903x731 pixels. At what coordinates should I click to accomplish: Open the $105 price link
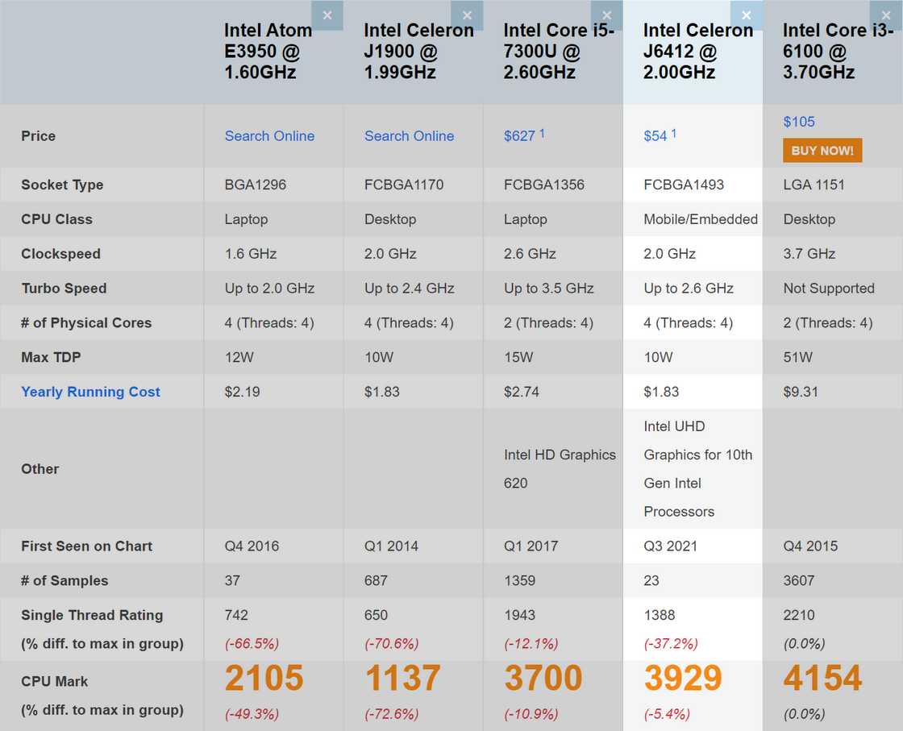click(x=799, y=122)
